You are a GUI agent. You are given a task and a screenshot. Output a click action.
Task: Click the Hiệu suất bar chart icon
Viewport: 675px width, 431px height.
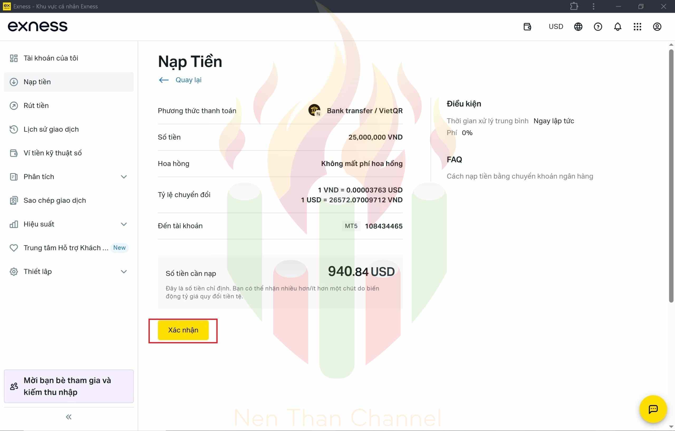pyautogui.click(x=14, y=224)
